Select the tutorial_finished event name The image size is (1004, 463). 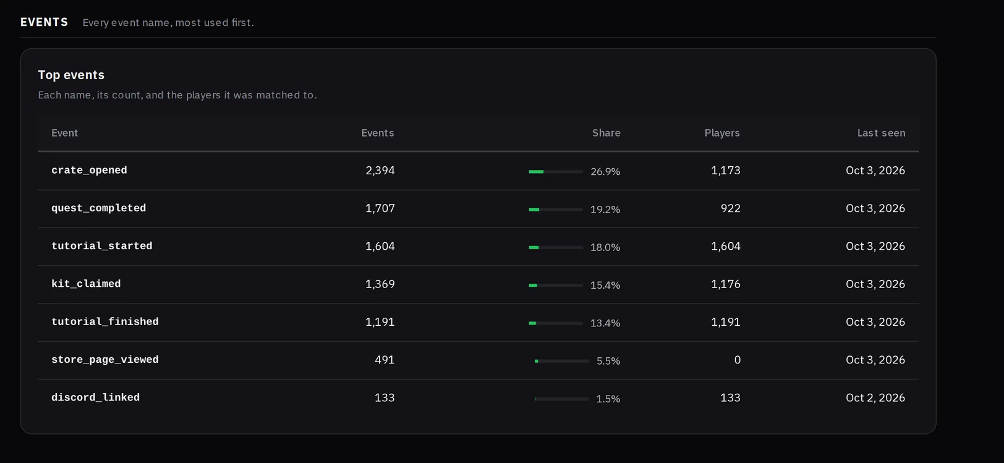coord(105,322)
